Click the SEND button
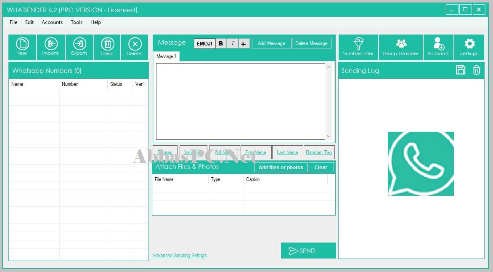 tap(308, 251)
